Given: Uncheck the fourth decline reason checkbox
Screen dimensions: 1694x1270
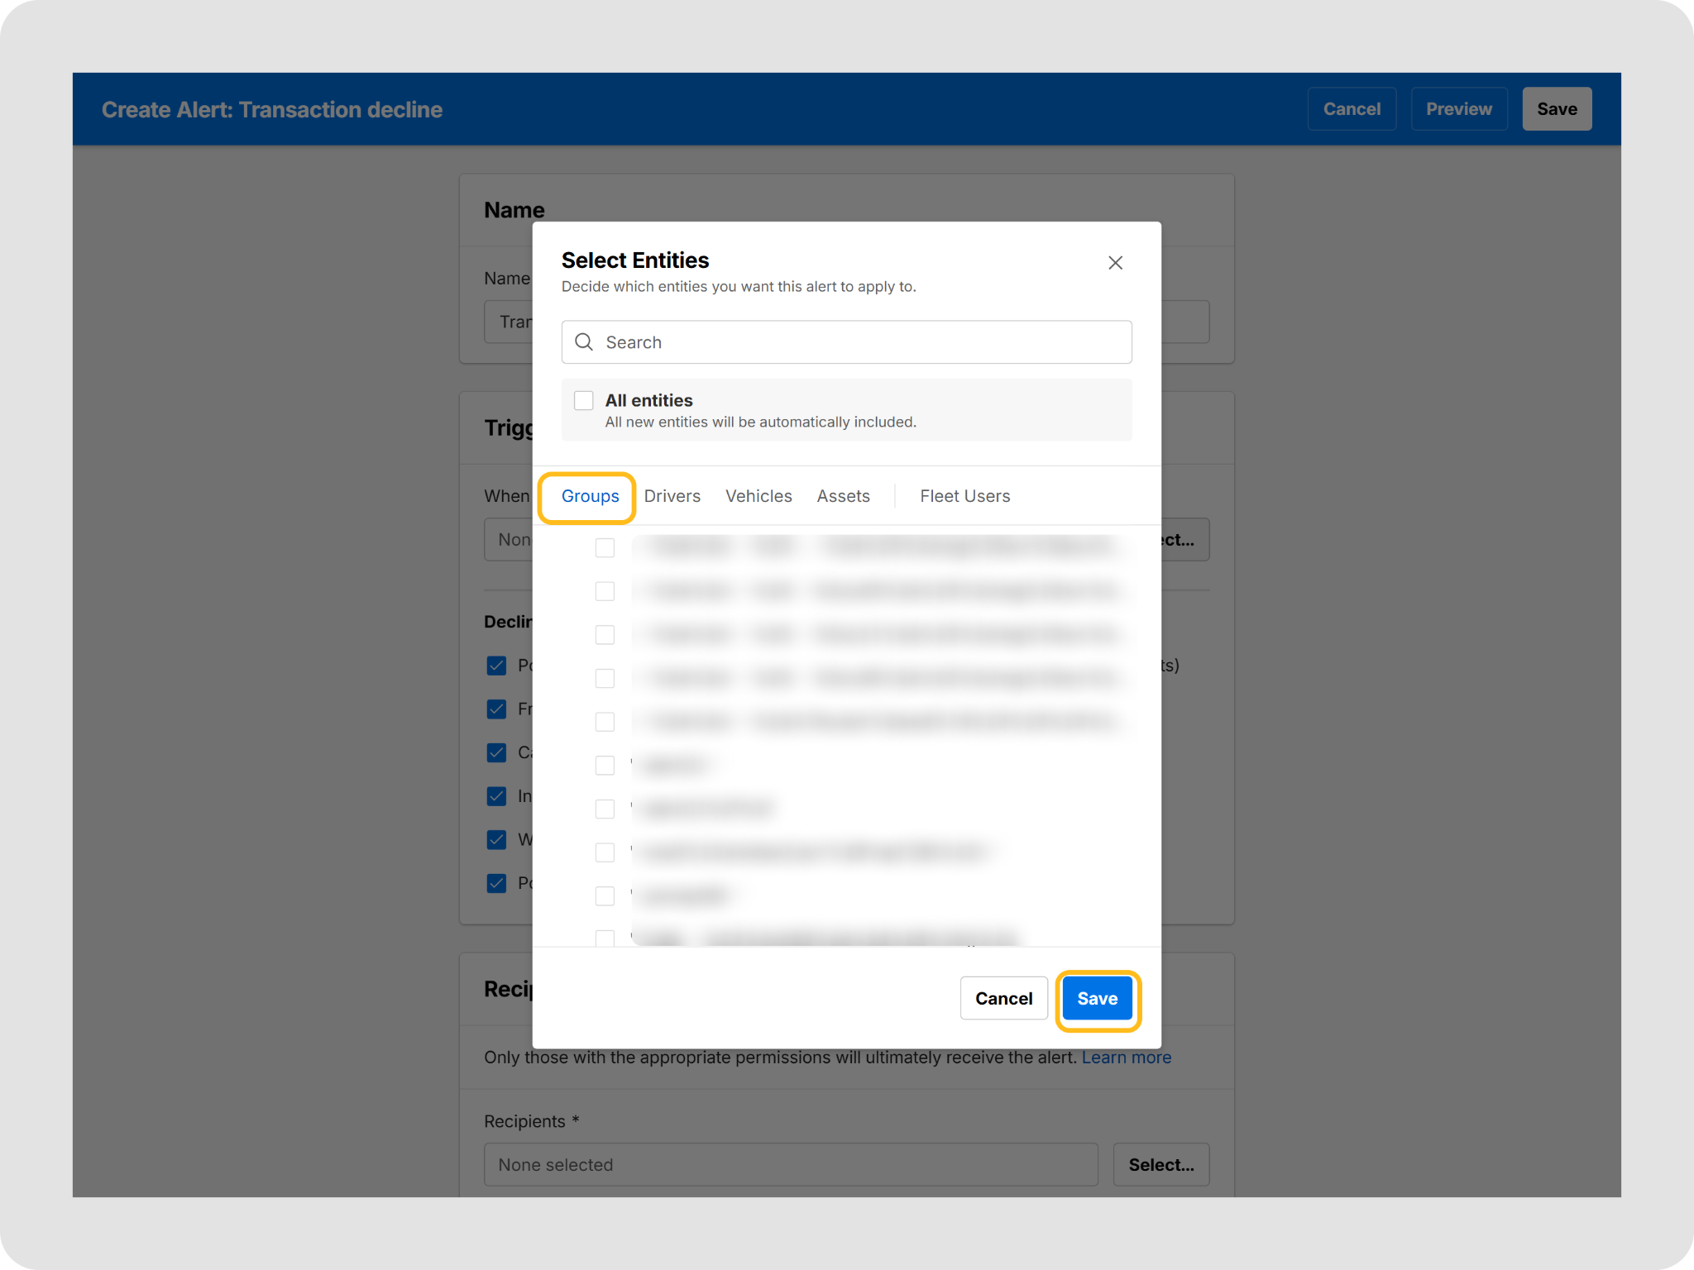Looking at the screenshot, I should pos(496,796).
